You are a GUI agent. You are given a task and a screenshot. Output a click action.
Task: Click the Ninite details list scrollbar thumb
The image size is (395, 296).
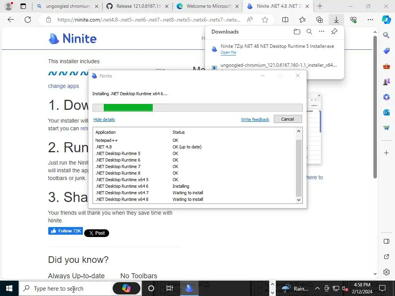[x=299, y=168]
